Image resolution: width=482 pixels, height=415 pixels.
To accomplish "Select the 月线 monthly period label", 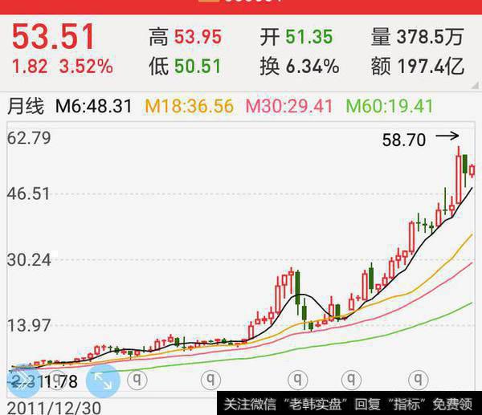I will 26,106.
